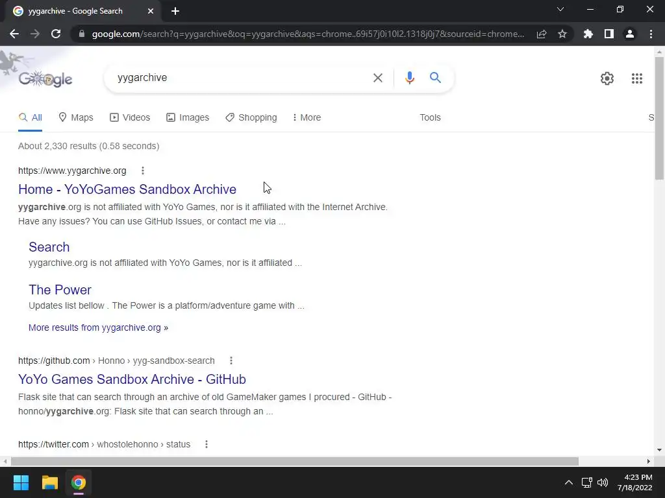Click the address bar URL
Screen dimensions: 665x498
[308, 34]
